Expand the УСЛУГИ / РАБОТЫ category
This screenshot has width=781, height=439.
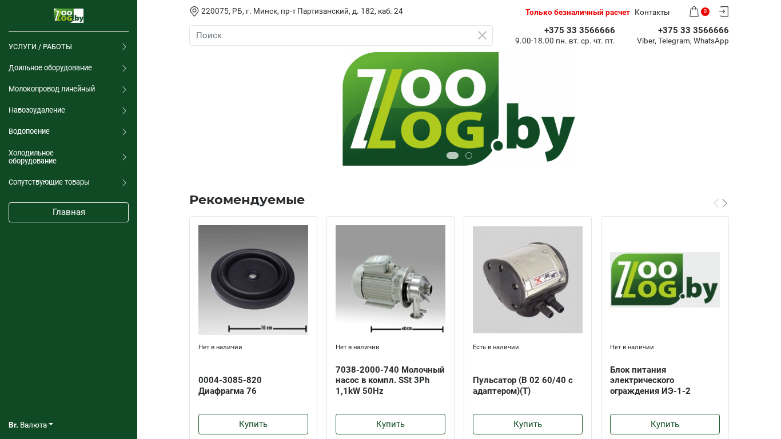[x=69, y=47]
